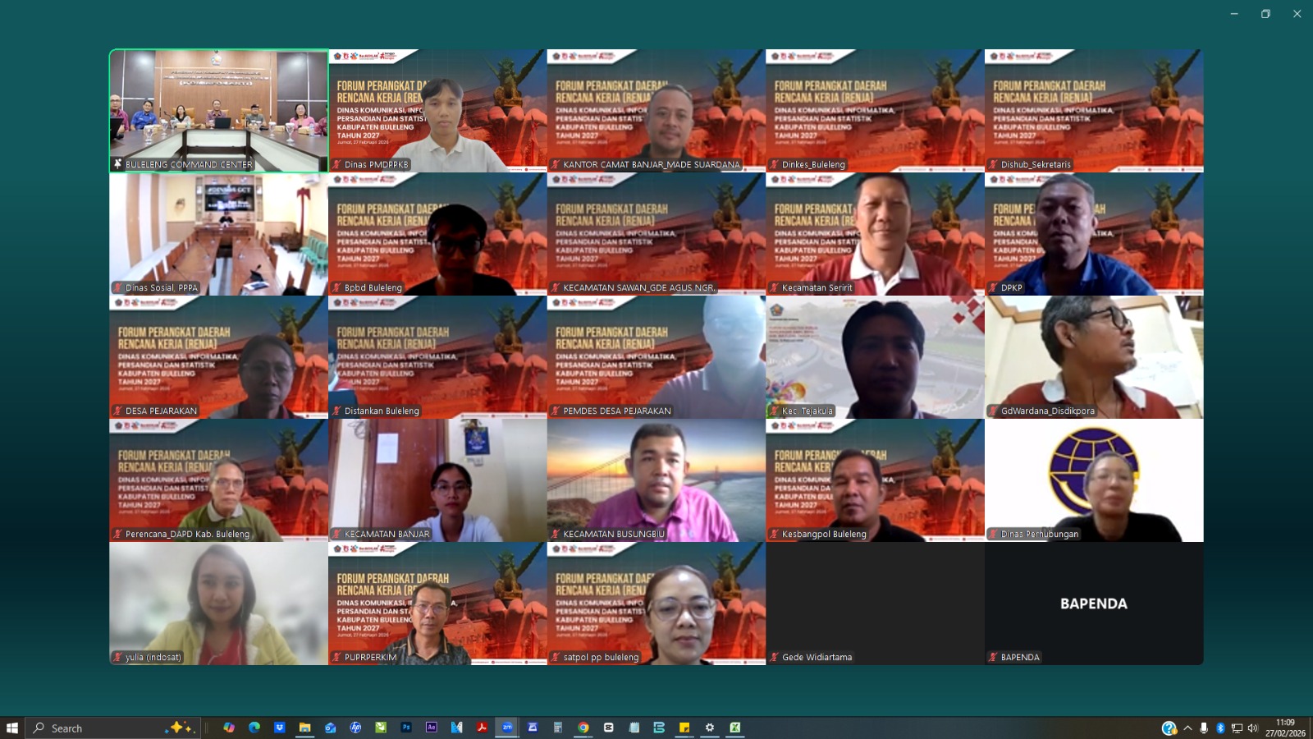Open Adobe Acrobat from the taskbar
The image size is (1313, 739).
(x=483, y=728)
